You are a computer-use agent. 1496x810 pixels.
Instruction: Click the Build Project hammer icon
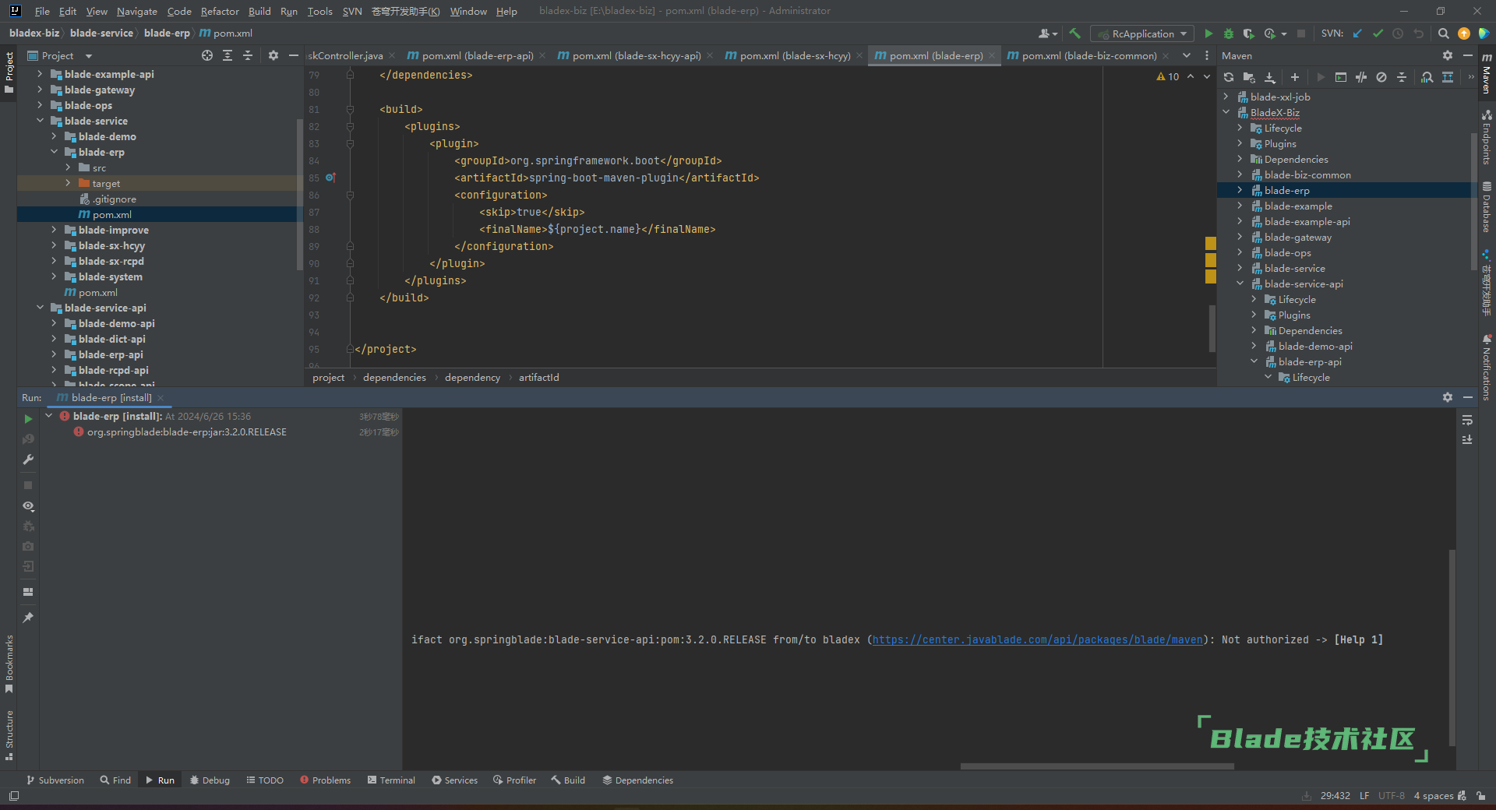click(x=1075, y=33)
